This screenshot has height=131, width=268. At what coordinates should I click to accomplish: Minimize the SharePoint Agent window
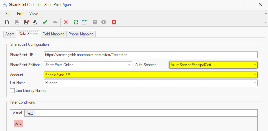click(x=229, y=5)
